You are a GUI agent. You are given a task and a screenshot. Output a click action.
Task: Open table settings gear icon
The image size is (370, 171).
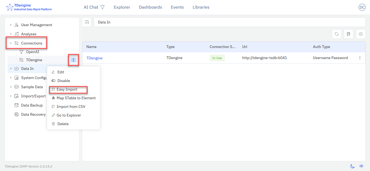point(361,34)
